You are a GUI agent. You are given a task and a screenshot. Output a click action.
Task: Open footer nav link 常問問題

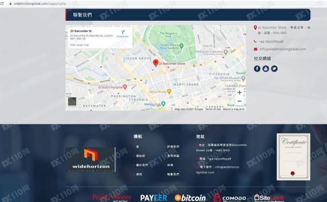point(173,156)
